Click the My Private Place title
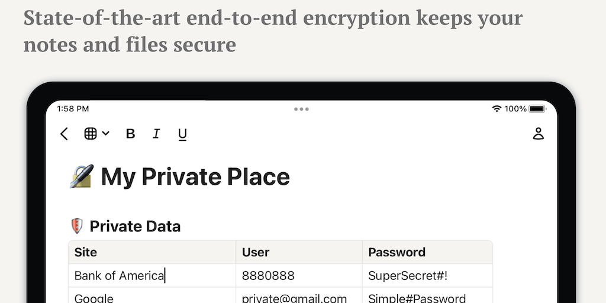 (x=195, y=176)
